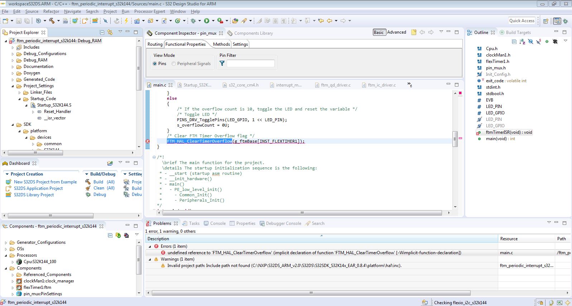
Task: Expand the Includes folder in Project Explorer
Action: (13, 48)
